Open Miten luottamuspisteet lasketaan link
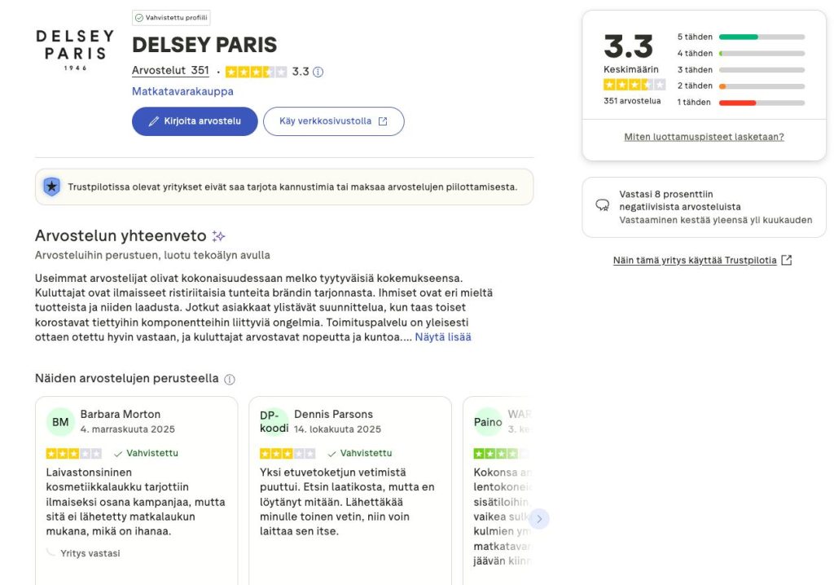Screen dimensions: 834x585 [x=705, y=136]
